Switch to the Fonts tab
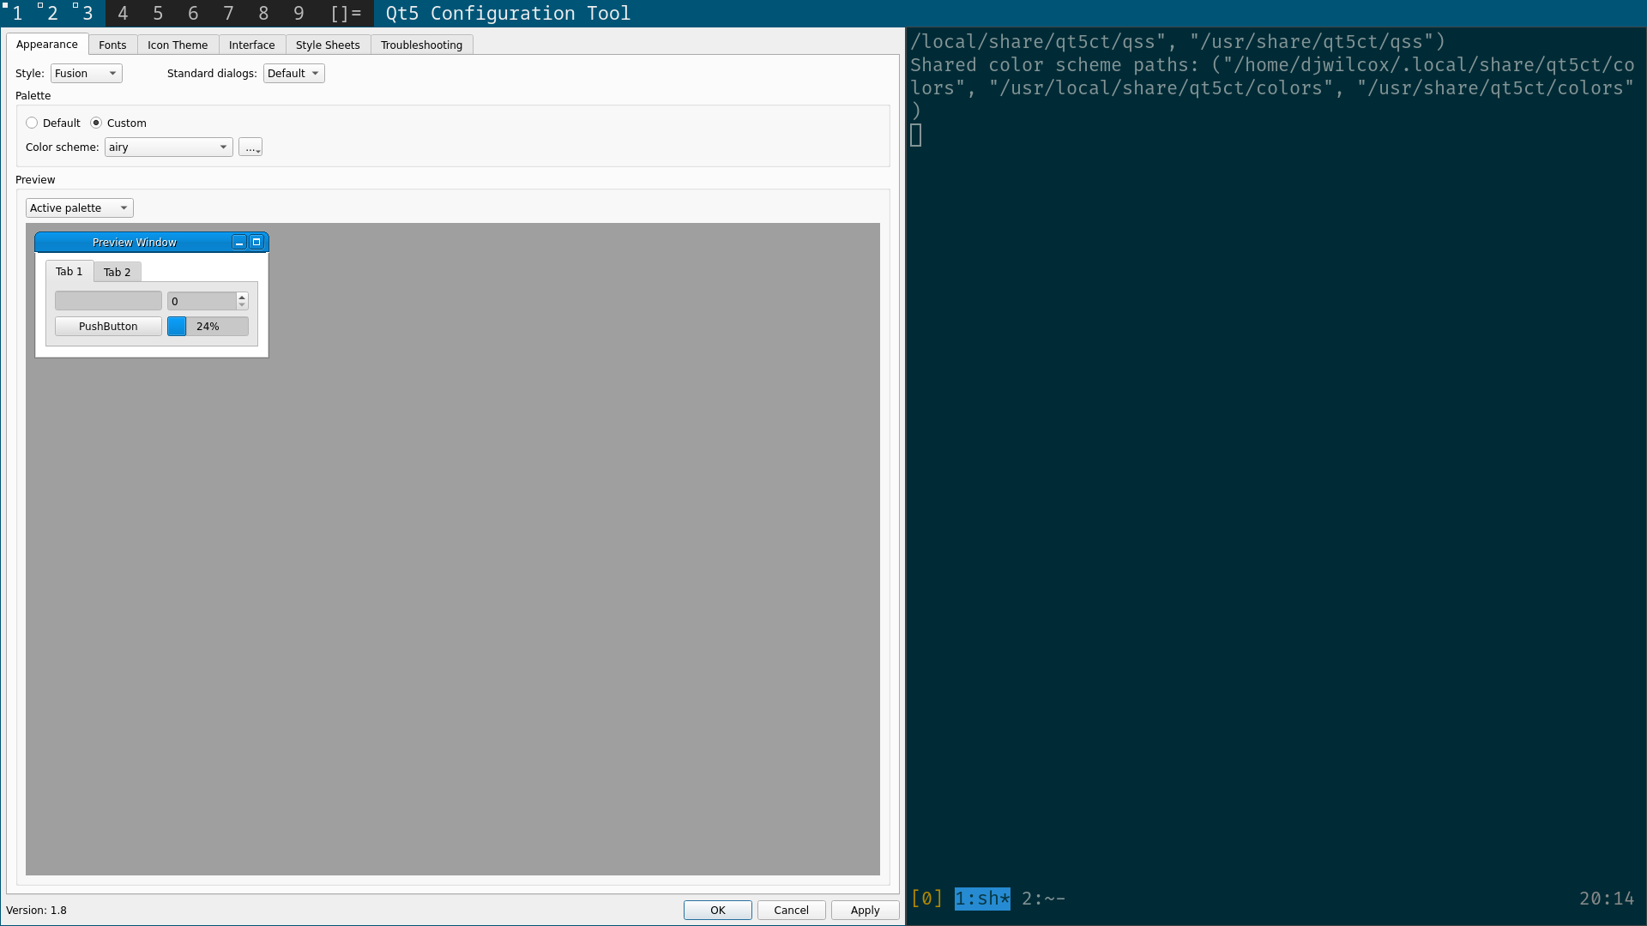 pyautogui.click(x=111, y=44)
